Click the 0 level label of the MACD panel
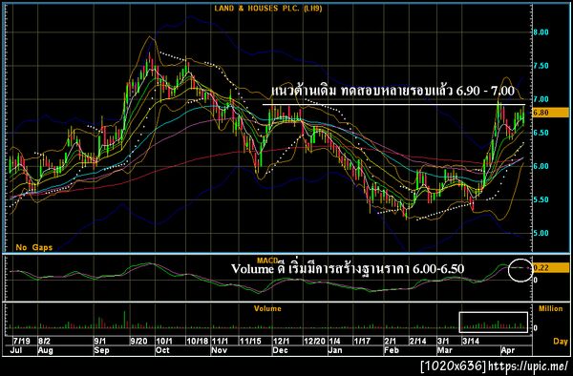The height and width of the screenshot is (376, 573). coord(536,280)
